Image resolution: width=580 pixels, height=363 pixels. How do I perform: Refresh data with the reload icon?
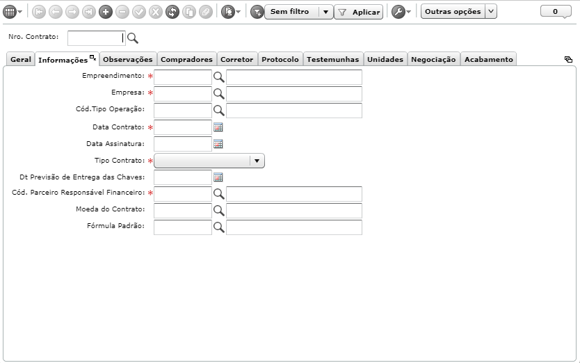(x=172, y=12)
